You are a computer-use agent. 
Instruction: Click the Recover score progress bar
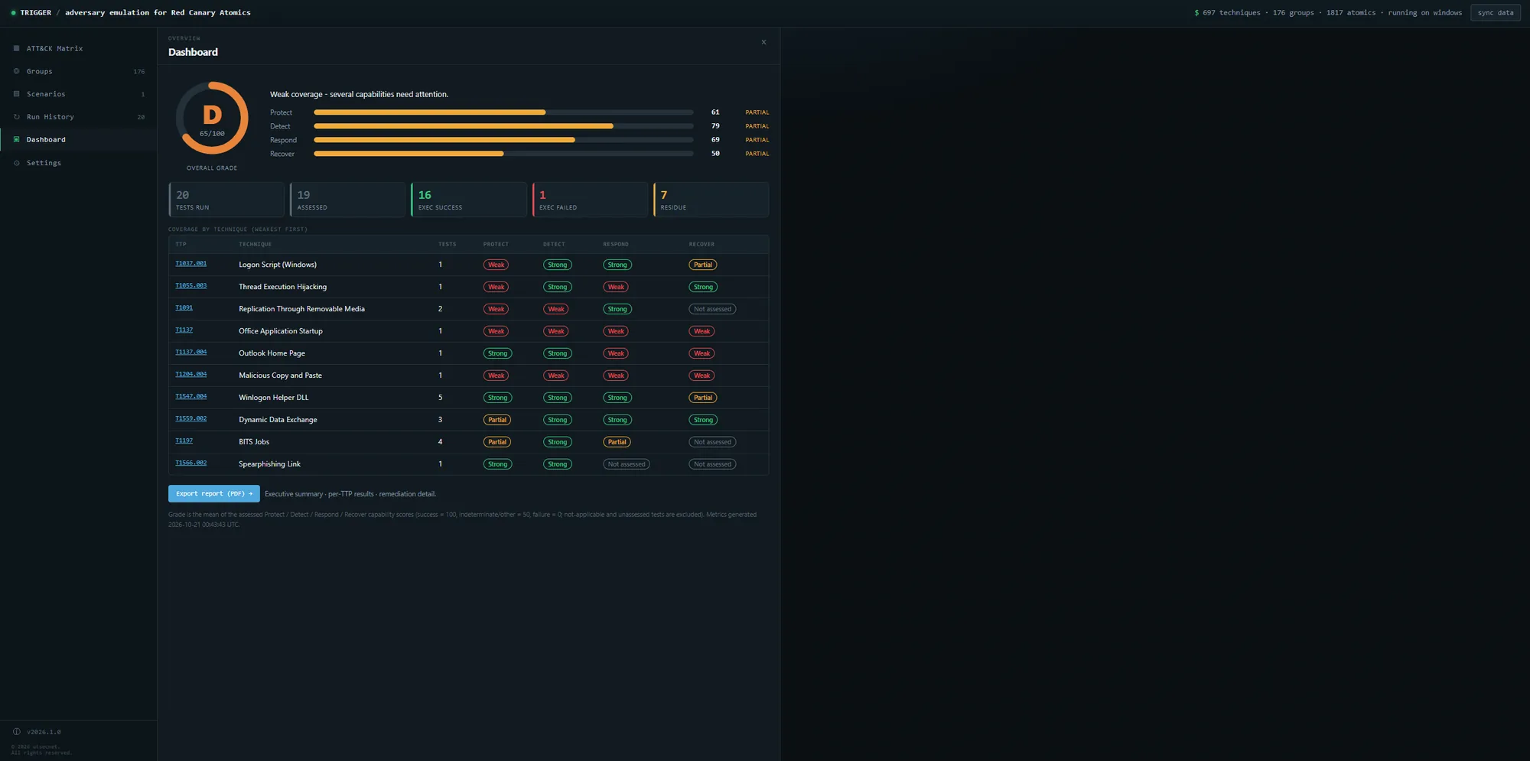503,154
